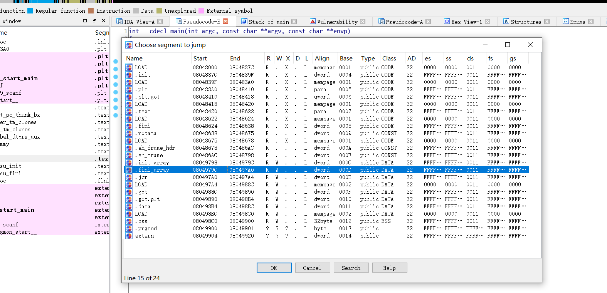
Task: Click the segment icon of .jcr row
Action: click(x=129, y=177)
